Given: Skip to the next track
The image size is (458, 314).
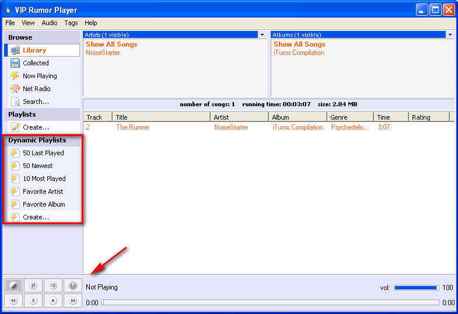Looking at the screenshot, I should coord(73,301).
